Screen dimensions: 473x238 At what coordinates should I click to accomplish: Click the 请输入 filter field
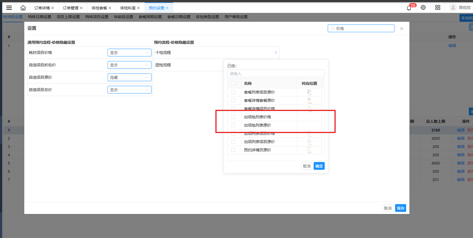click(x=276, y=74)
